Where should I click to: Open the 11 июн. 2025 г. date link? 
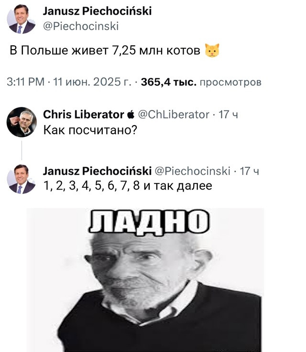pyautogui.click(x=92, y=82)
